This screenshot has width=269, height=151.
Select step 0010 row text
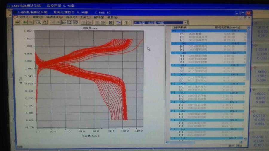tap(197, 71)
